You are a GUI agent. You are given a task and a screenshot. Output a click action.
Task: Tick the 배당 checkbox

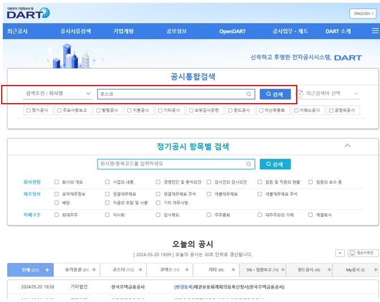(x=57, y=203)
